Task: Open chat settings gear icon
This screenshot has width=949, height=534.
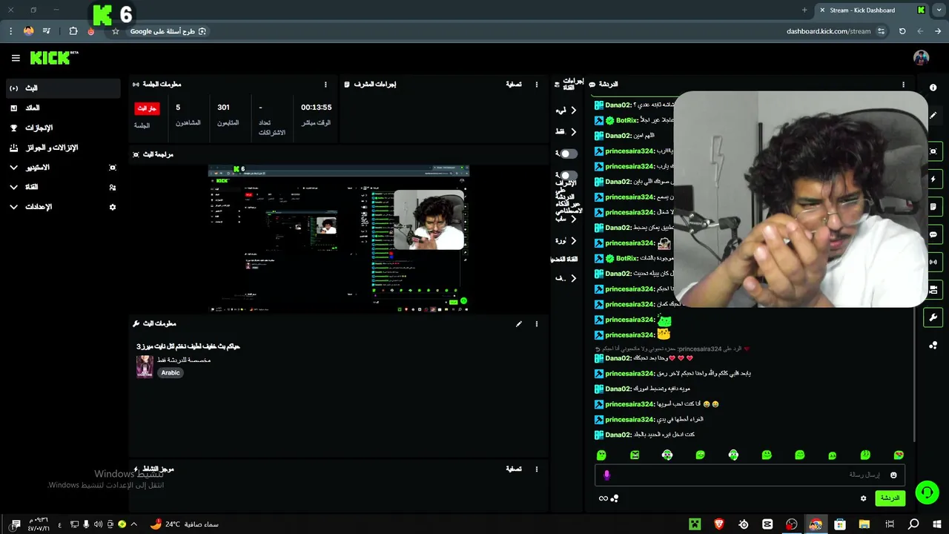Action: (x=863, y=498)
